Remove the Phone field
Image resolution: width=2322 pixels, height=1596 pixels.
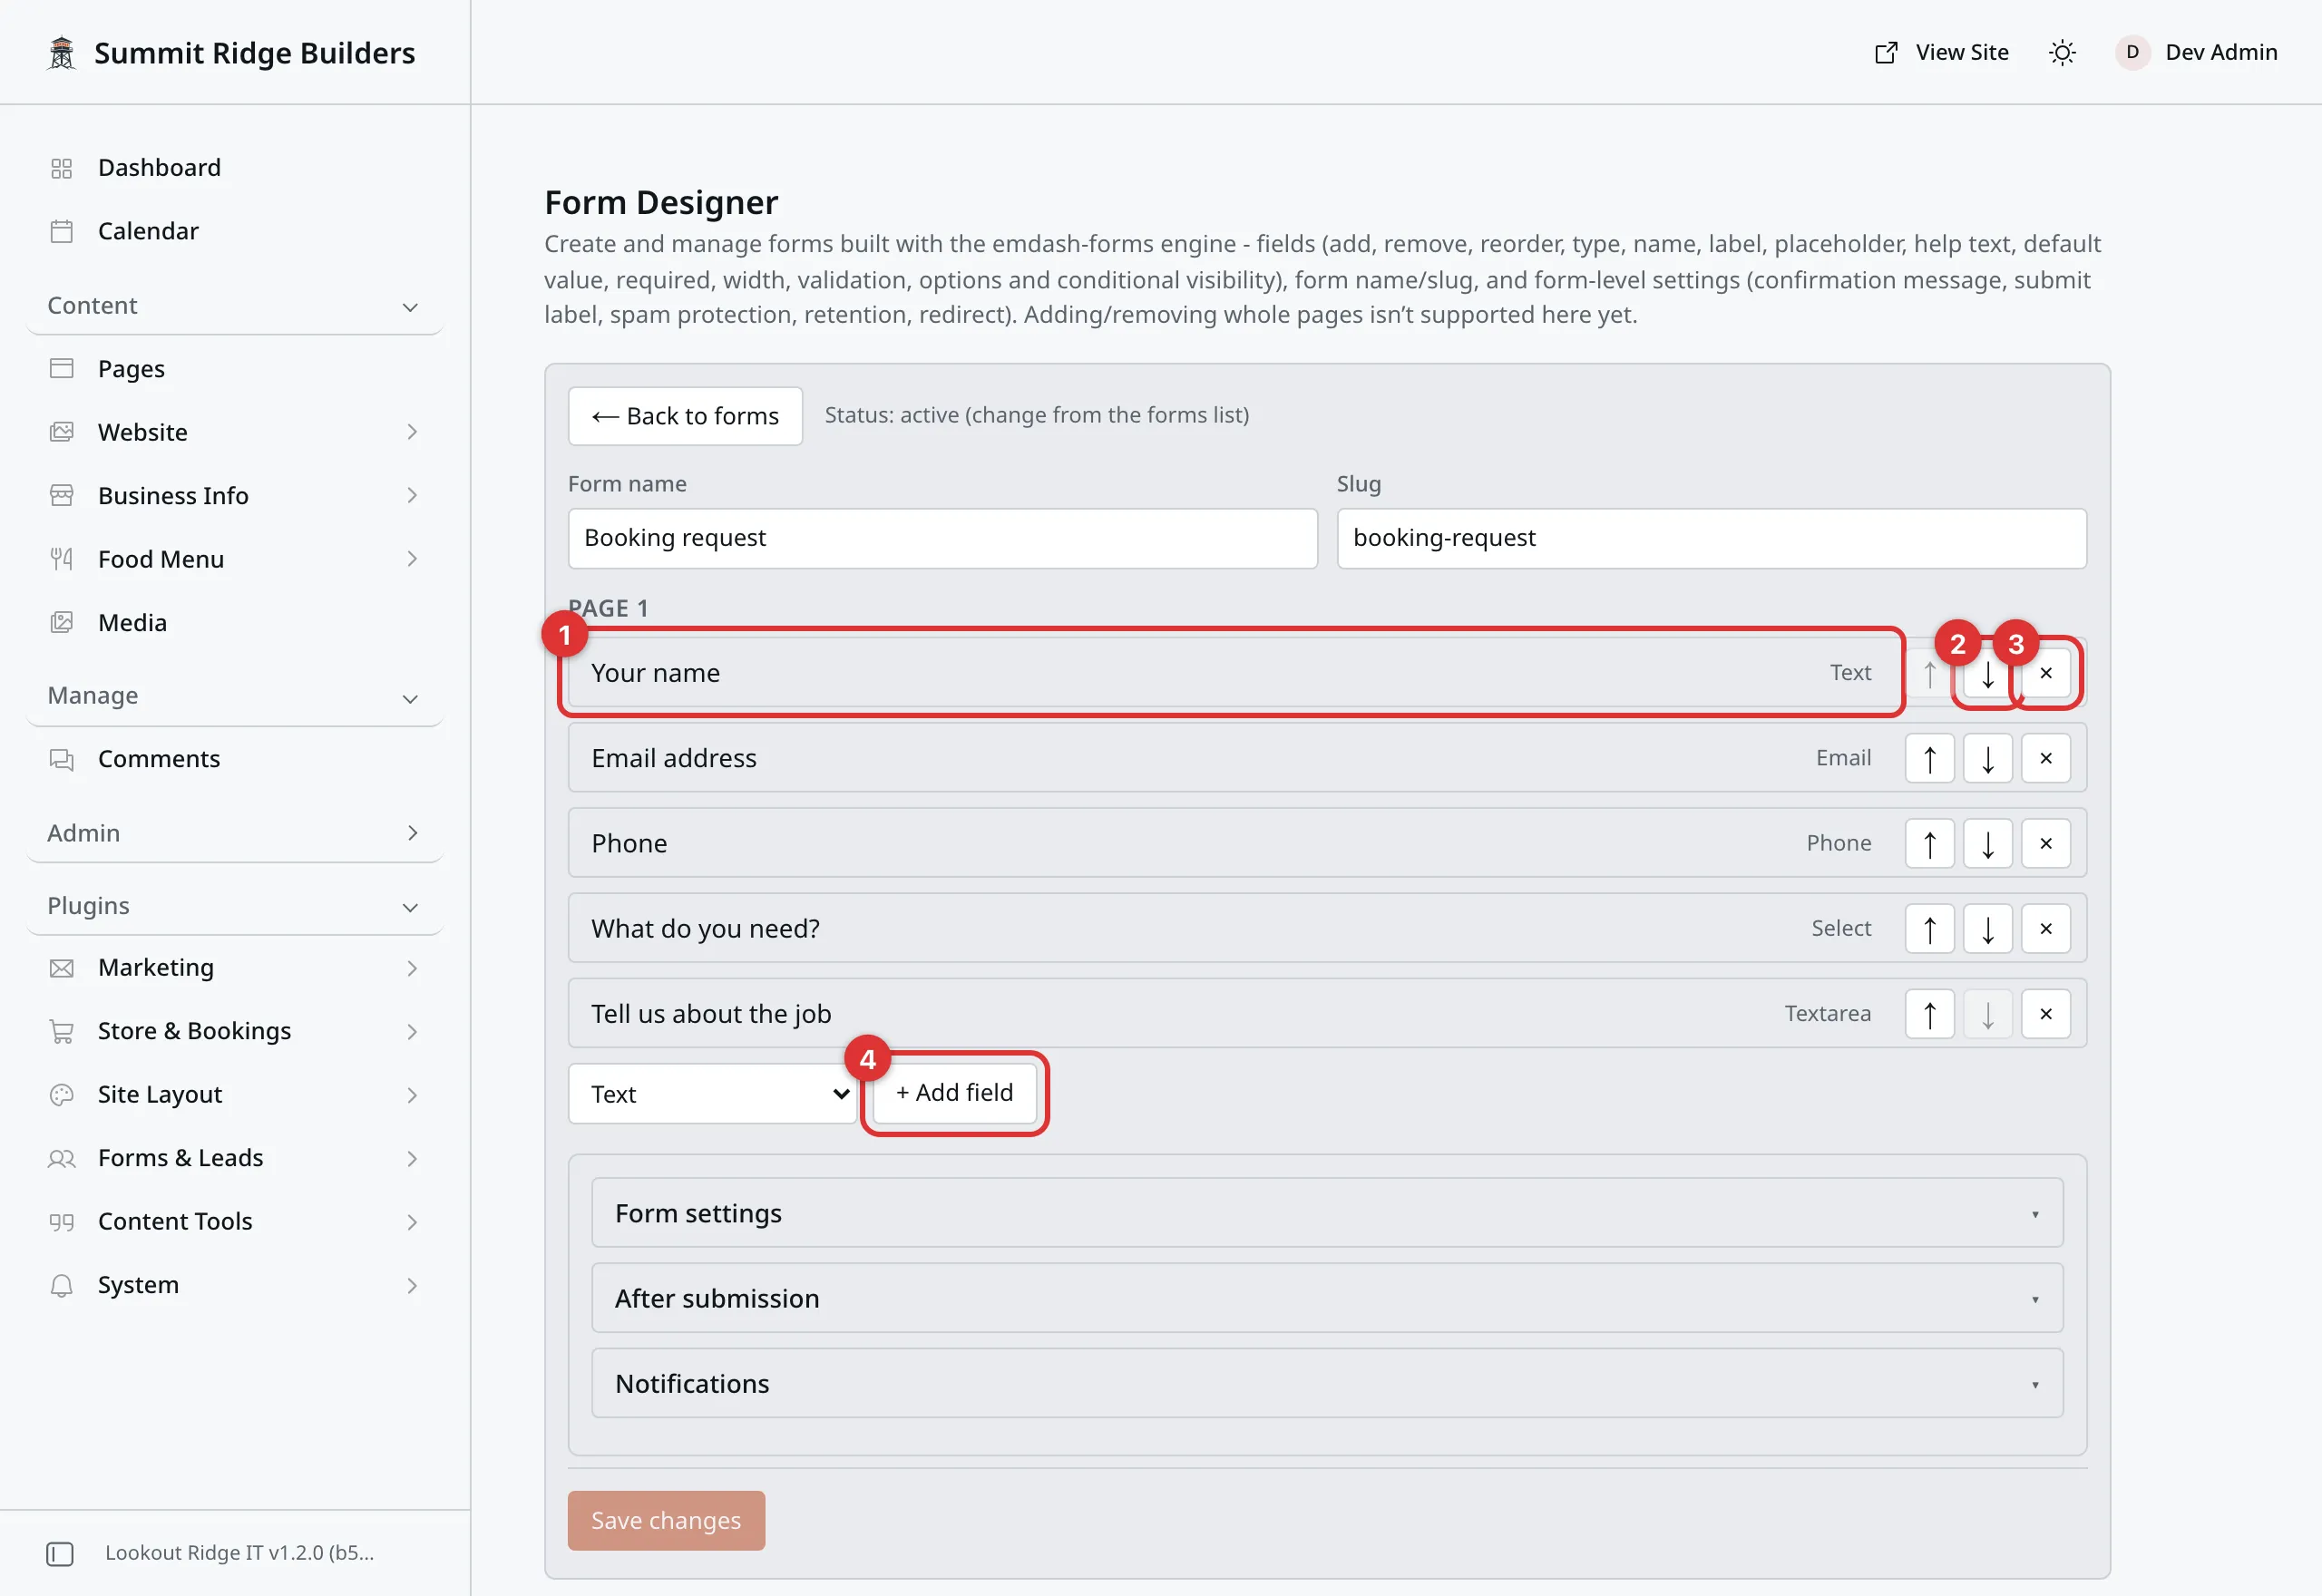(2046, 844)
